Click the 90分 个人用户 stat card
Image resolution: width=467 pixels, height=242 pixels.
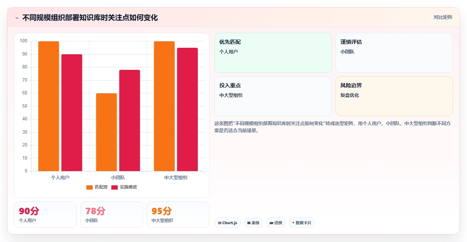click(x=45, y=215)
